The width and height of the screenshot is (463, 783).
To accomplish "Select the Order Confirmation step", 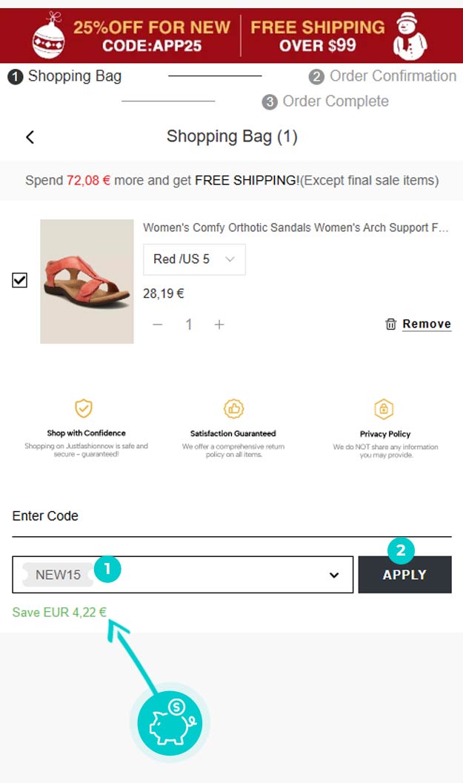I will tap(383, 76).
